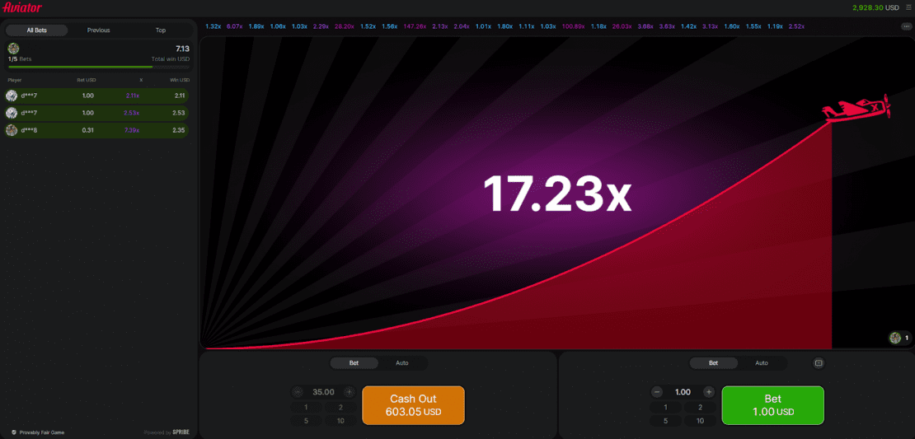This screenshot has width=915, height=439.
Task: Switch to the Previous bets tab
Action: 99,30
